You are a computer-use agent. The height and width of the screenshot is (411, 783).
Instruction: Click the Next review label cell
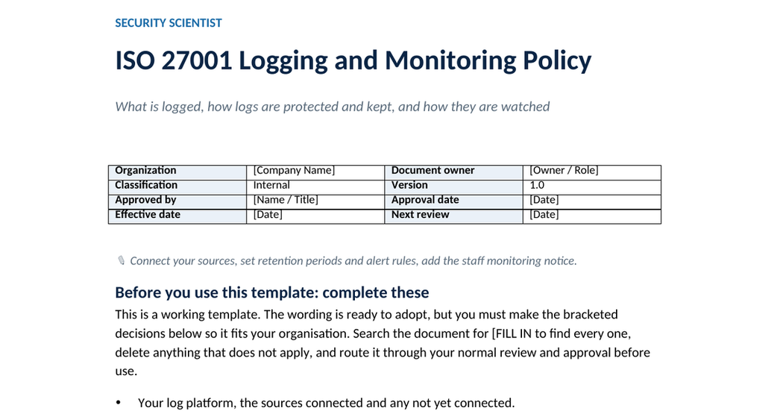pos(453,215)
